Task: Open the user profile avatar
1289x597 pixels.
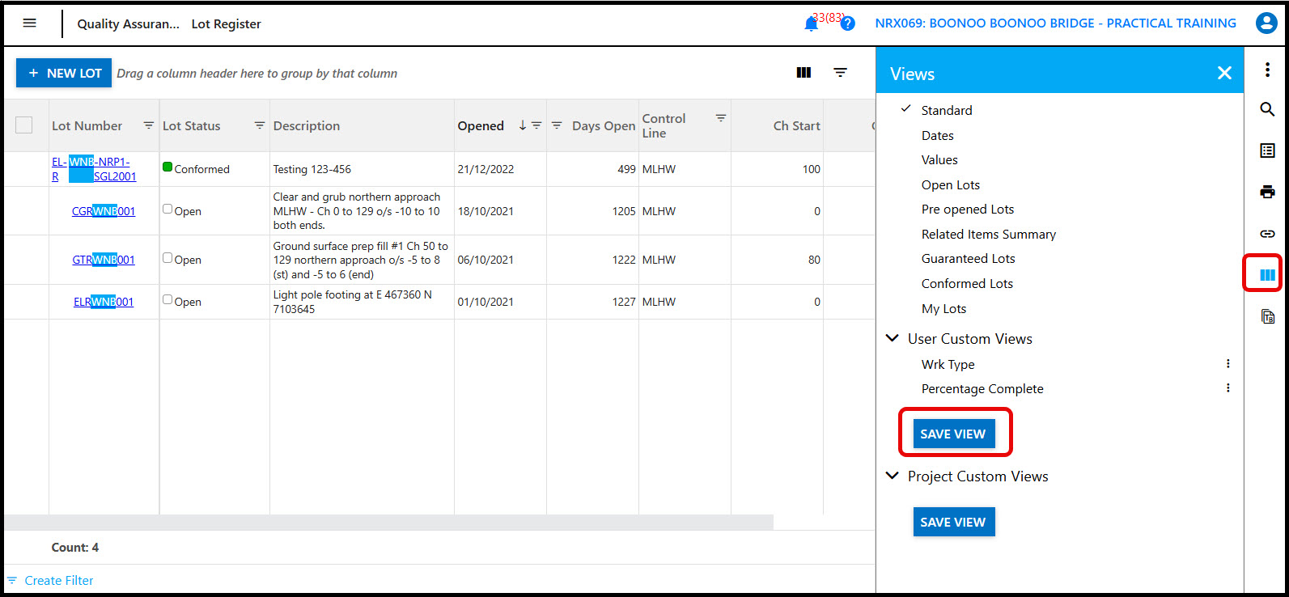Action: 1266,23
